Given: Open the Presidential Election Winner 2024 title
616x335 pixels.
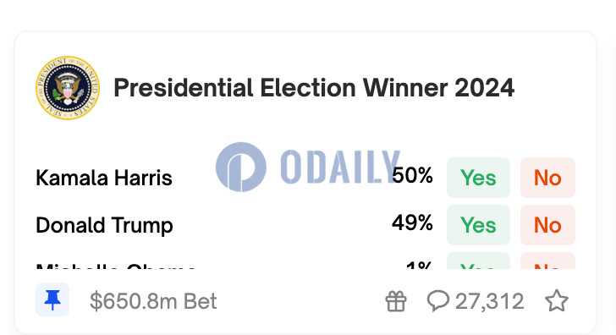Looking at the screenshot, I should [x=314, y=88].
